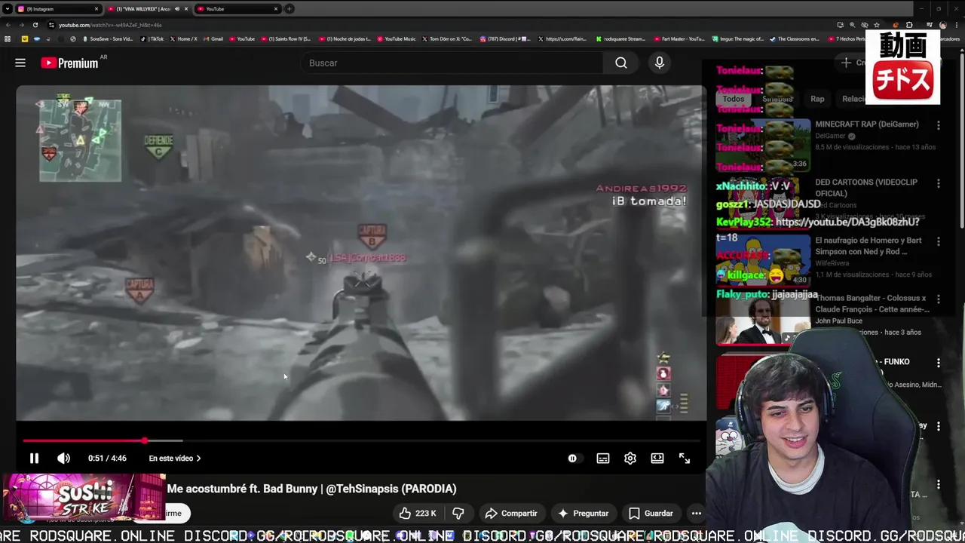Open the tab search dropdown arrow
Screen dimensions: 965x543
[7, 9]
